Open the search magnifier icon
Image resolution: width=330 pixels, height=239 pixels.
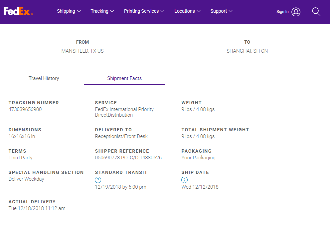316,12
